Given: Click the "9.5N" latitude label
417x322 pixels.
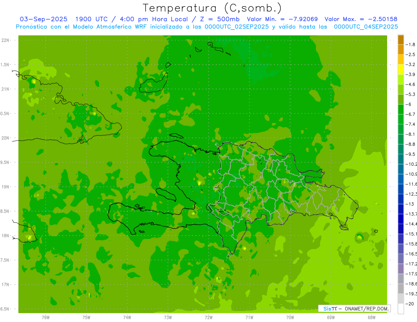Looking at the screenshot, I should point(5,163).
